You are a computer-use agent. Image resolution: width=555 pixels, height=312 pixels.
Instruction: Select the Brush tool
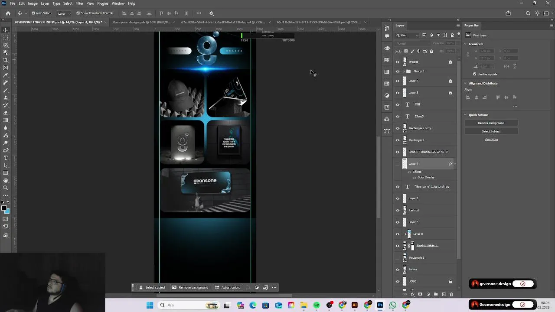(x=6, y=90)
